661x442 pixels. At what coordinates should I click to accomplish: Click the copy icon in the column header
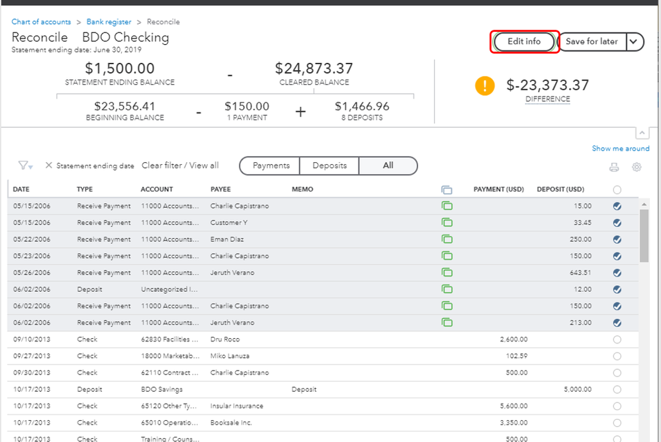point(447,189)
